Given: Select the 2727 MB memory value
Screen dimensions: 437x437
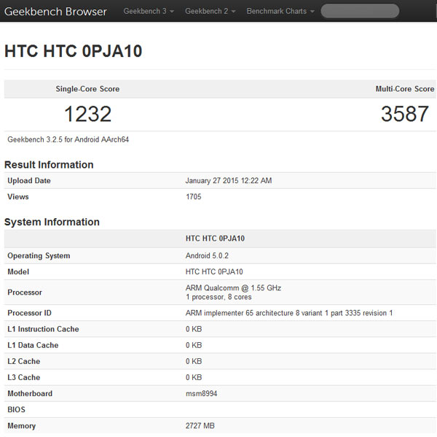Looking at the screenshot, I should [x=200, y=426].
